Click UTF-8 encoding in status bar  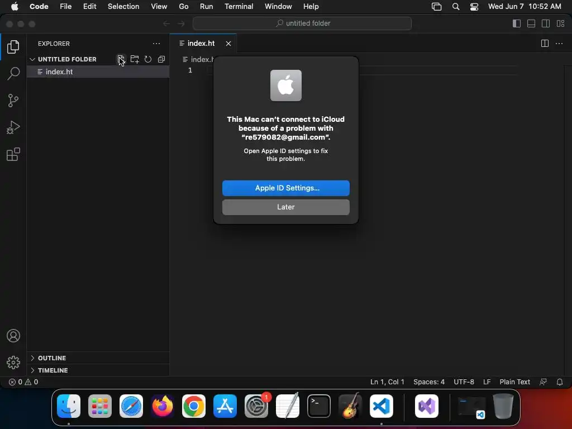(464, 382)
